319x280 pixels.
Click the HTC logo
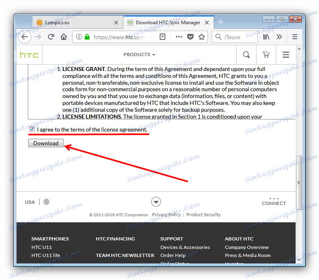(29, 55)
